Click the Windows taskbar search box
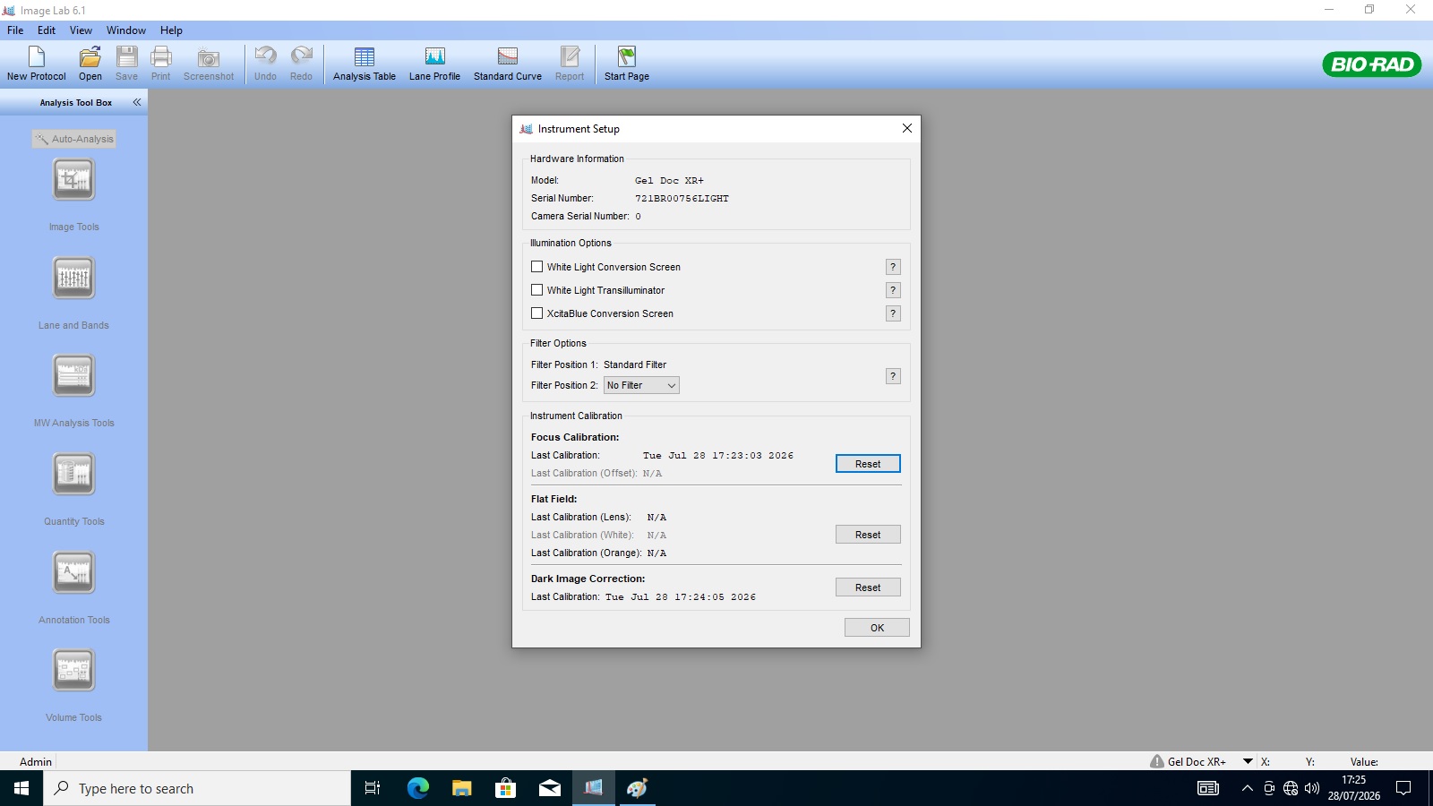This screenshot has width=1433, height=806. [197, 788]
